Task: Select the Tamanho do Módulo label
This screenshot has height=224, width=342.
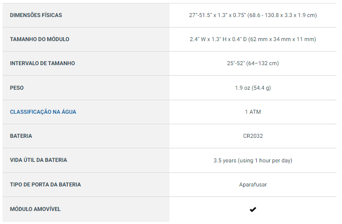Action: (40, 39)
